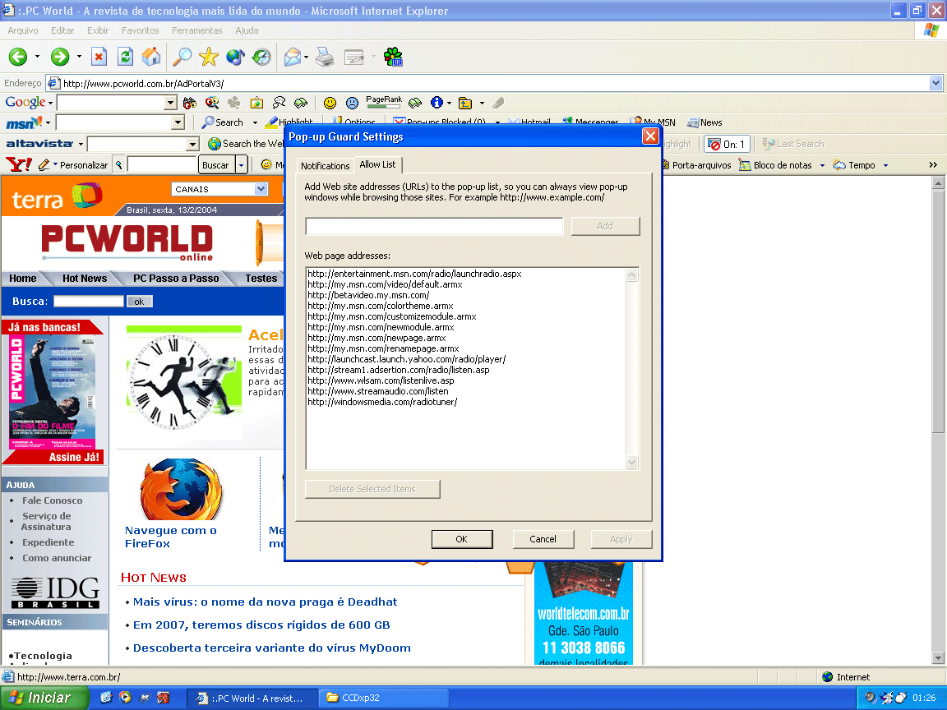Expand the Google logo menu arrow
Image resolution: width=947 pixels, height=710 pixels.
(51, 103)
